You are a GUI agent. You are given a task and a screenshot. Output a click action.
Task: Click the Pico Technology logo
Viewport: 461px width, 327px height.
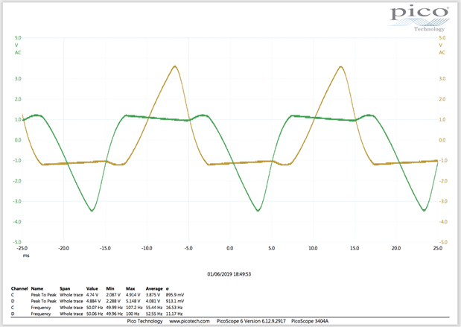[421, 16]
